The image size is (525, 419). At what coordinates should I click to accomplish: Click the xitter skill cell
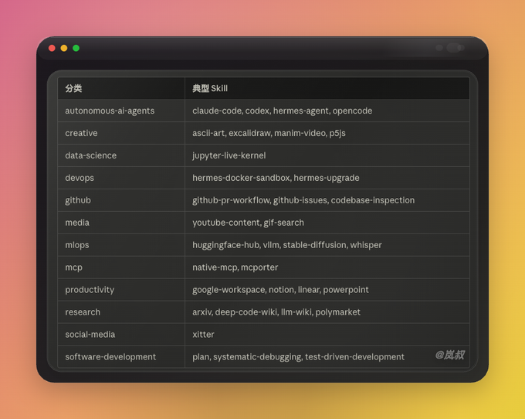click(x=327, y=335)
